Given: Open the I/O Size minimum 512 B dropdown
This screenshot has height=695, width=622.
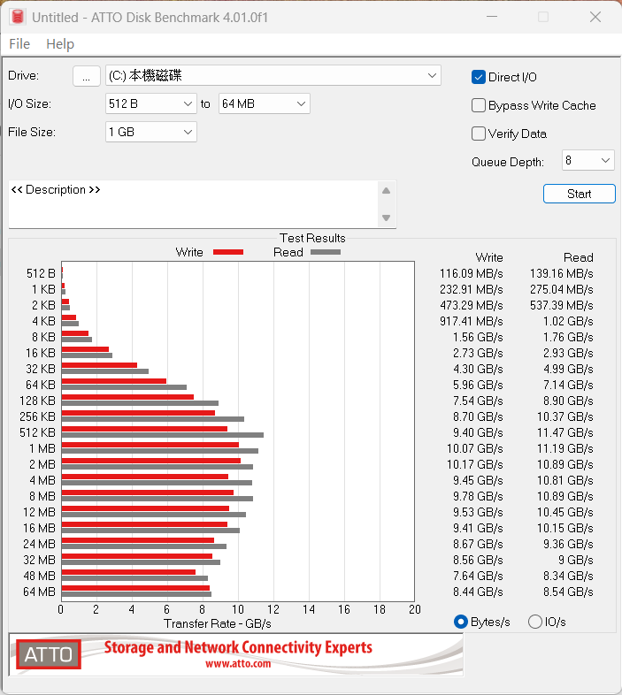Looking at the screenshot, I should coord(150,103).
